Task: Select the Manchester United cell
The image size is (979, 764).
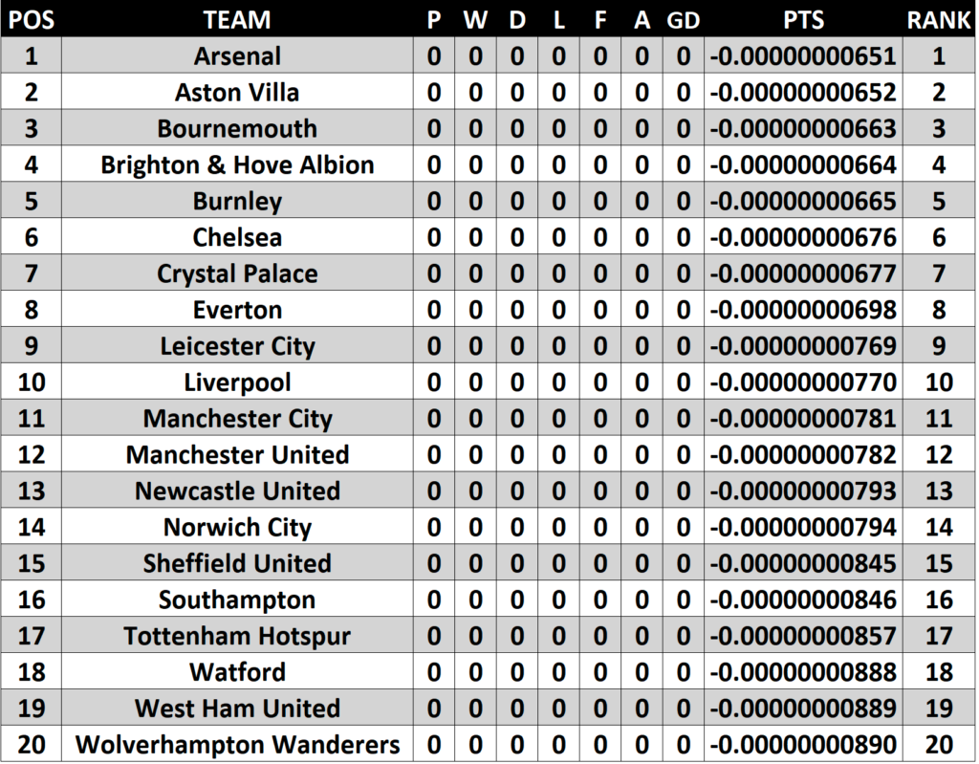Action: (x=237, y=454)
